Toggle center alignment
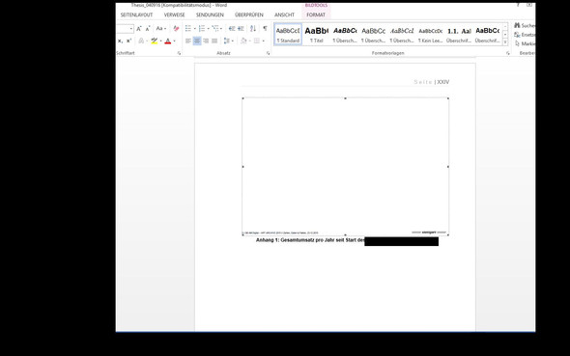This screenshot has height=356, width=570. pos(197,41)
